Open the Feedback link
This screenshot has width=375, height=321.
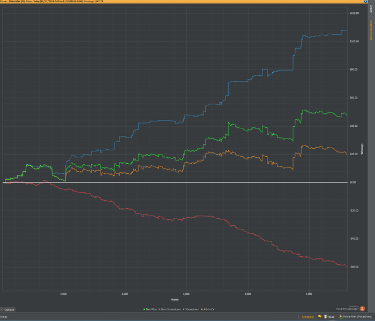pyautogui.click(x=307, y=317)
